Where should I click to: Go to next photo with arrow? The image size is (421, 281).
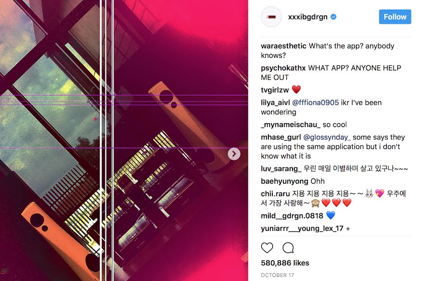tap(234, 154)
